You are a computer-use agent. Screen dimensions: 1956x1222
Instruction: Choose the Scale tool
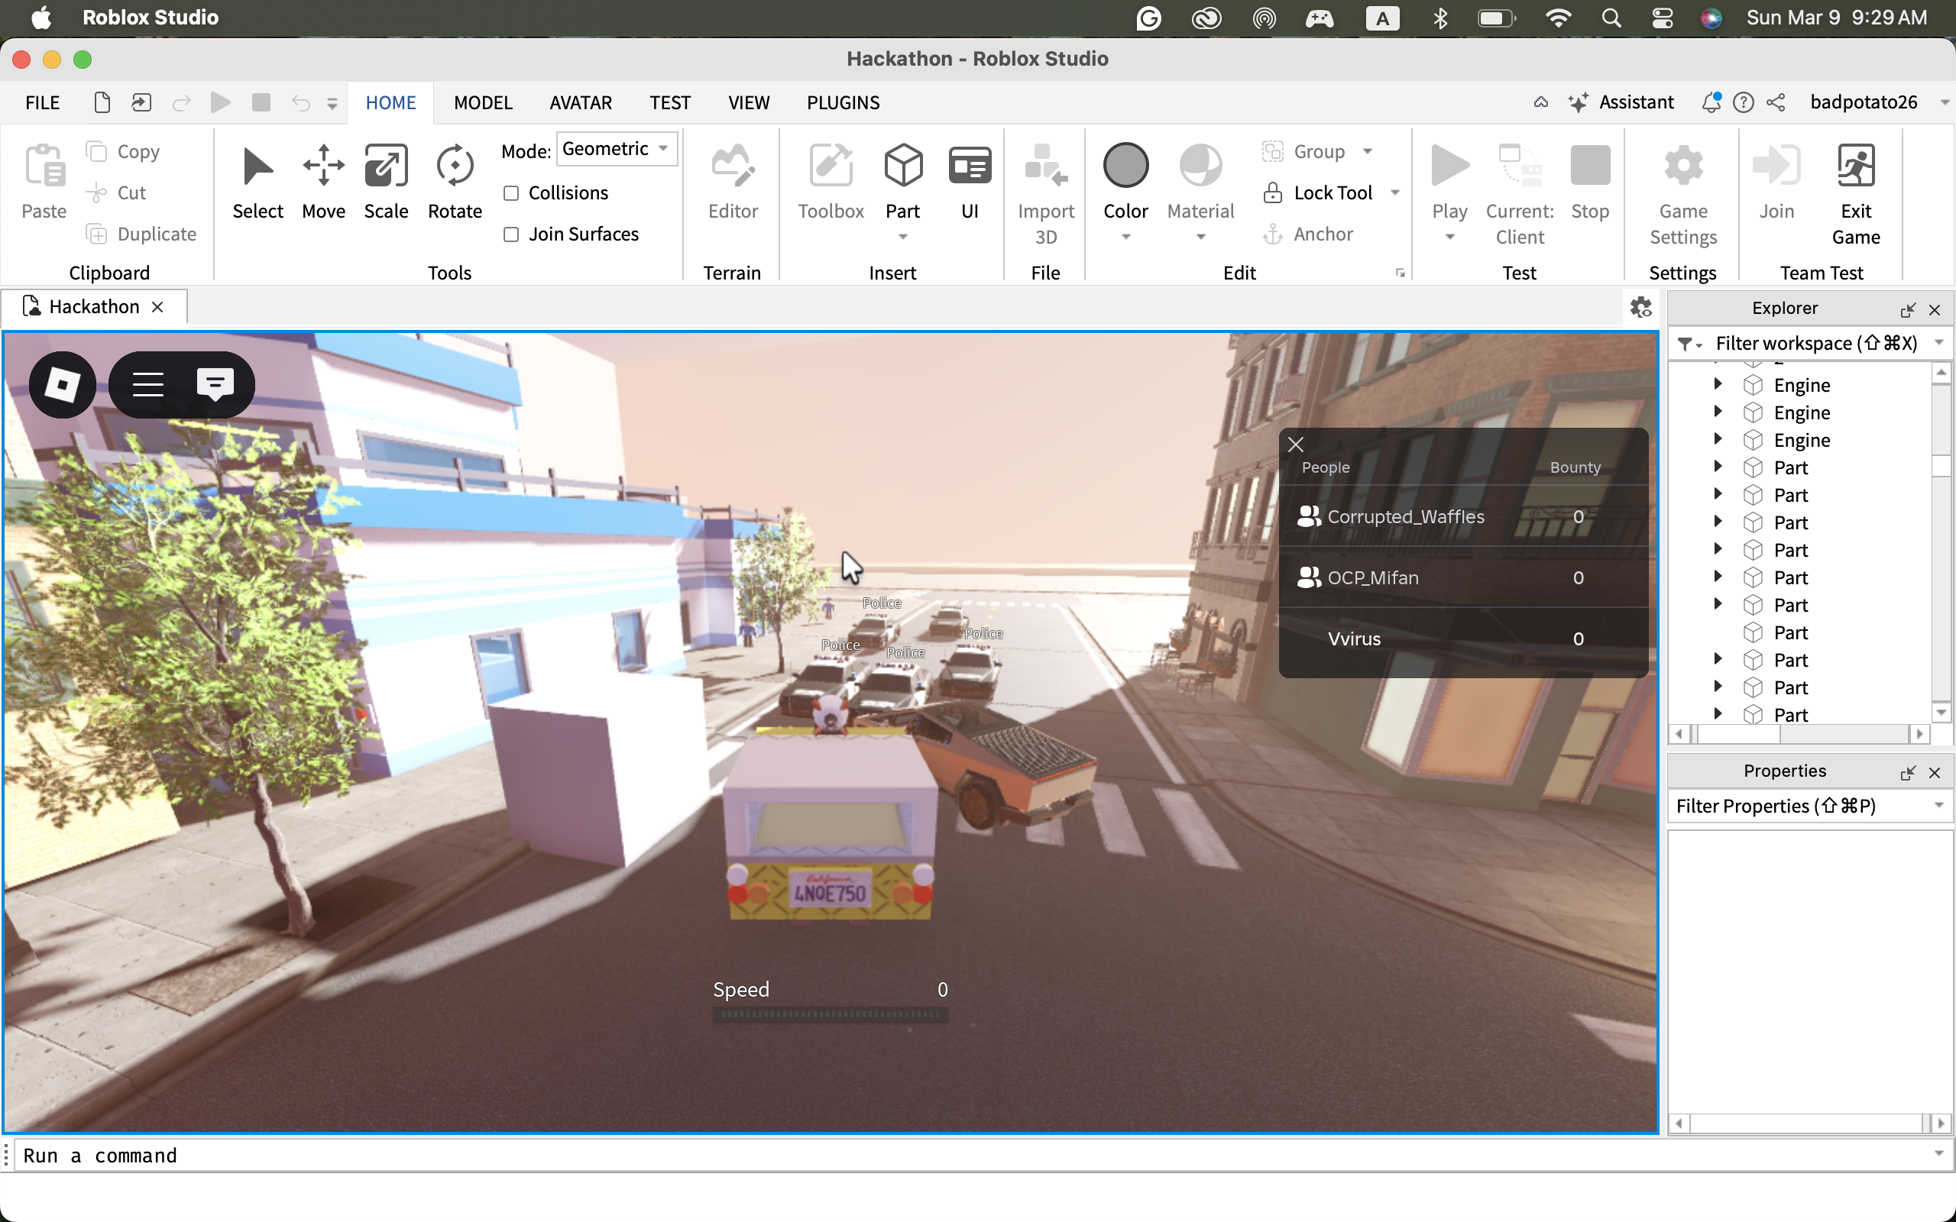tap(386, 182)
